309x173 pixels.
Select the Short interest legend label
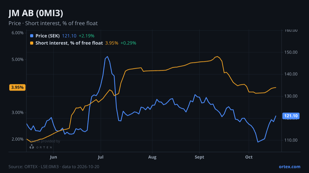pyautogui.click(x=69, y=43)
